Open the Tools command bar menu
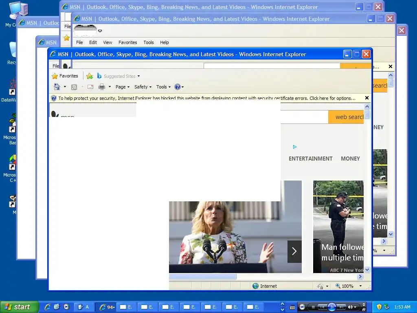 click(x=163, y=87)
